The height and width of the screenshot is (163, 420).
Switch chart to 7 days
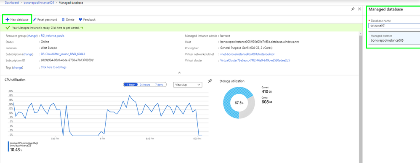tap(159, 85)
